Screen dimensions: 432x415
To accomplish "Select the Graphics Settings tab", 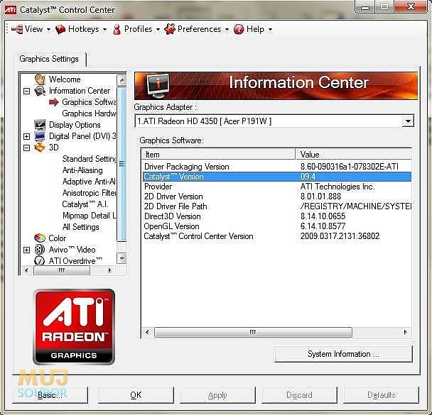I will pos(49,59).
